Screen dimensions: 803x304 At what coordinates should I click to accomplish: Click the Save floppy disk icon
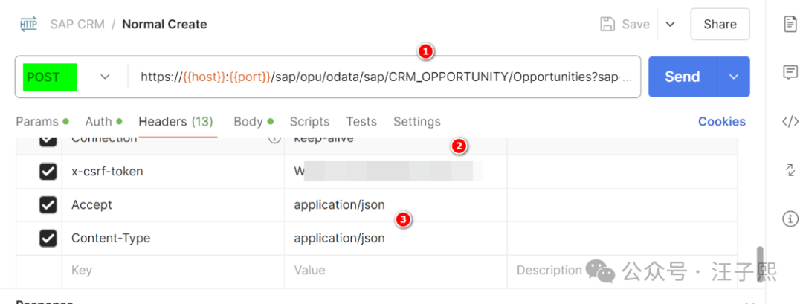(607, 24)
